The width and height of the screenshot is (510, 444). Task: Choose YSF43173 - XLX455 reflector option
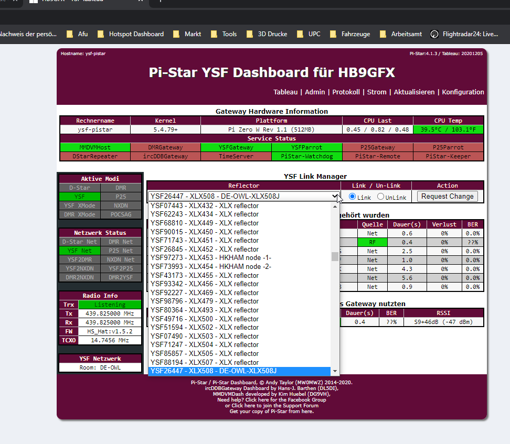[239, 275]
